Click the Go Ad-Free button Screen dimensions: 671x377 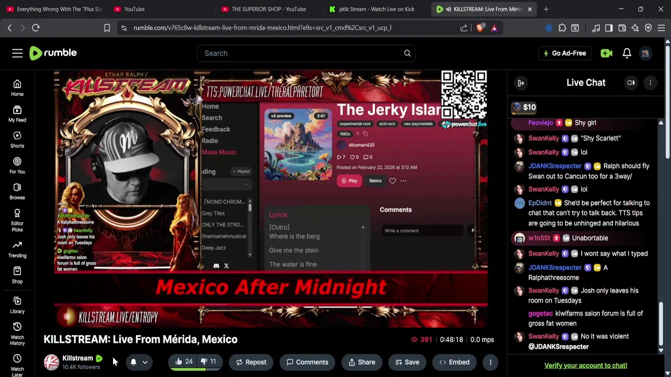point(565,53)
